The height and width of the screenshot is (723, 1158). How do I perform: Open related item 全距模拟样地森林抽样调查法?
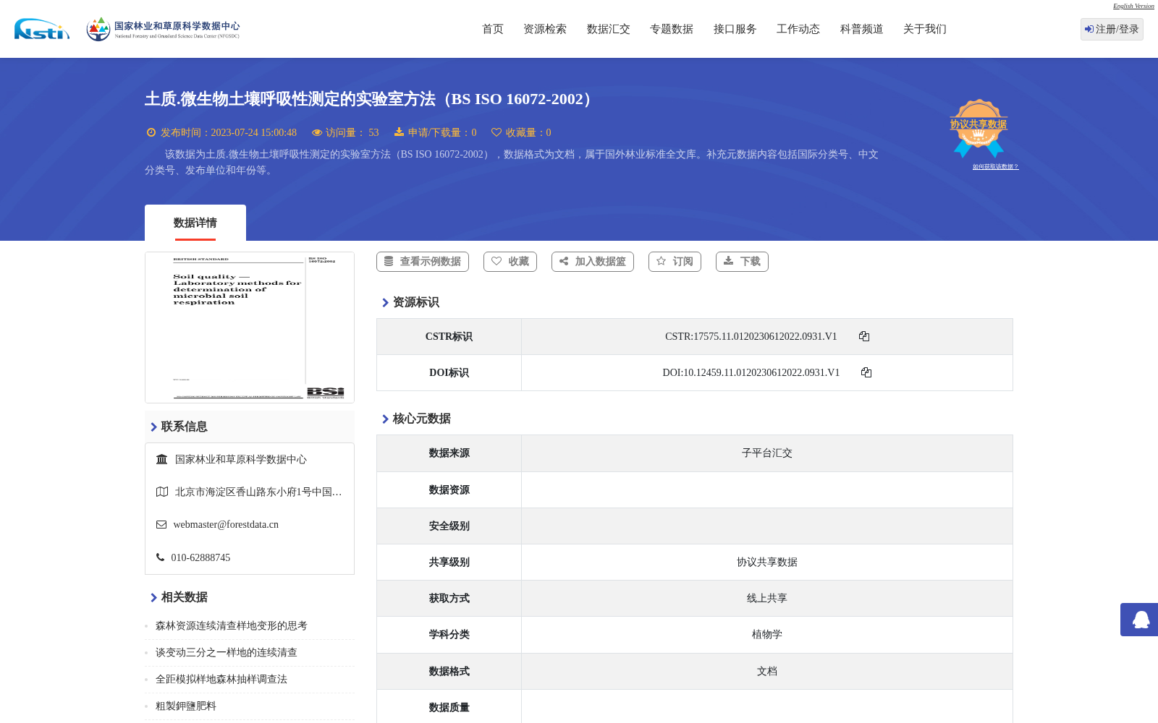coord(221,680)
